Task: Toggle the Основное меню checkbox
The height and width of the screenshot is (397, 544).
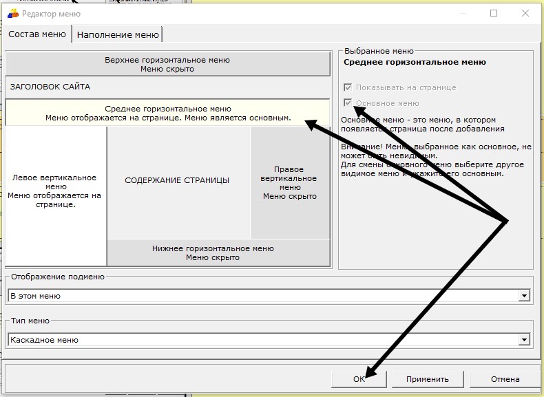Action: 348,103
